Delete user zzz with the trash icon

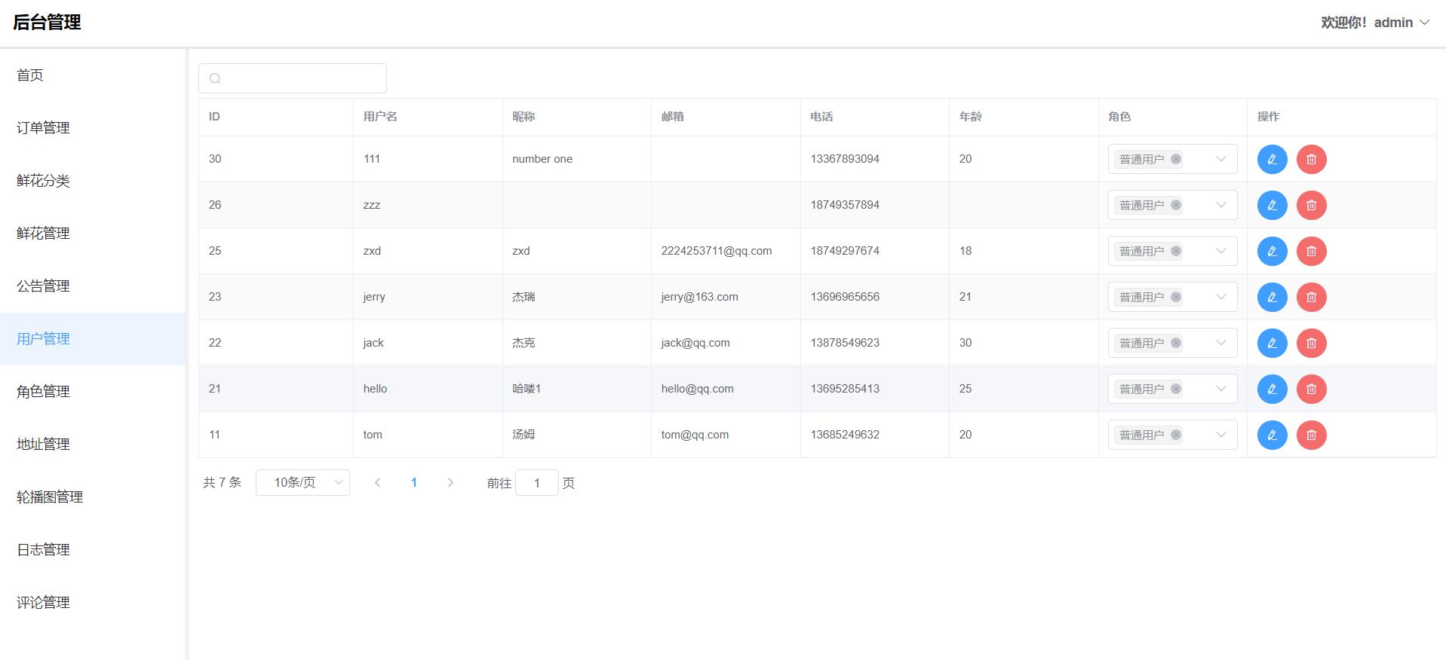click(x=1311, y=205)
